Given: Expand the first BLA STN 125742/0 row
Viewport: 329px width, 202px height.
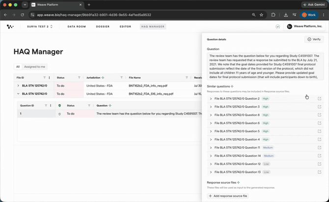Looking at the screenshot, I should pyautogui.click(x=18, y=86).
